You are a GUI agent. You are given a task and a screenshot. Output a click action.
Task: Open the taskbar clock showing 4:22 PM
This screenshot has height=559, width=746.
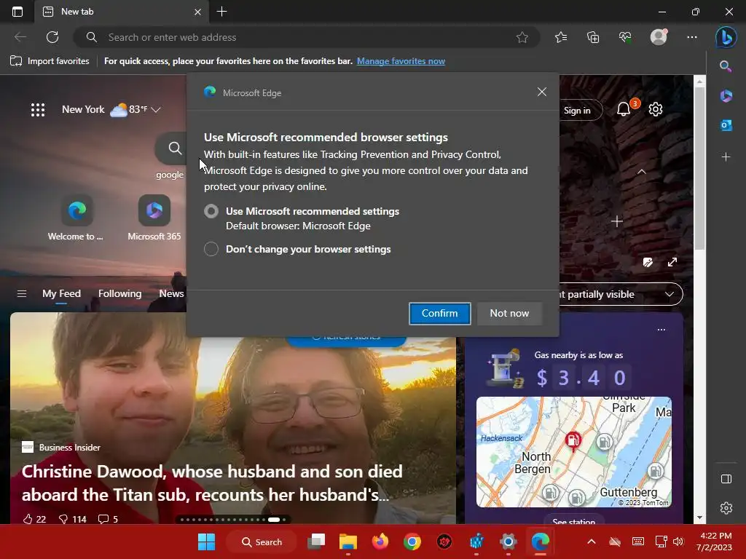[715, 542]
